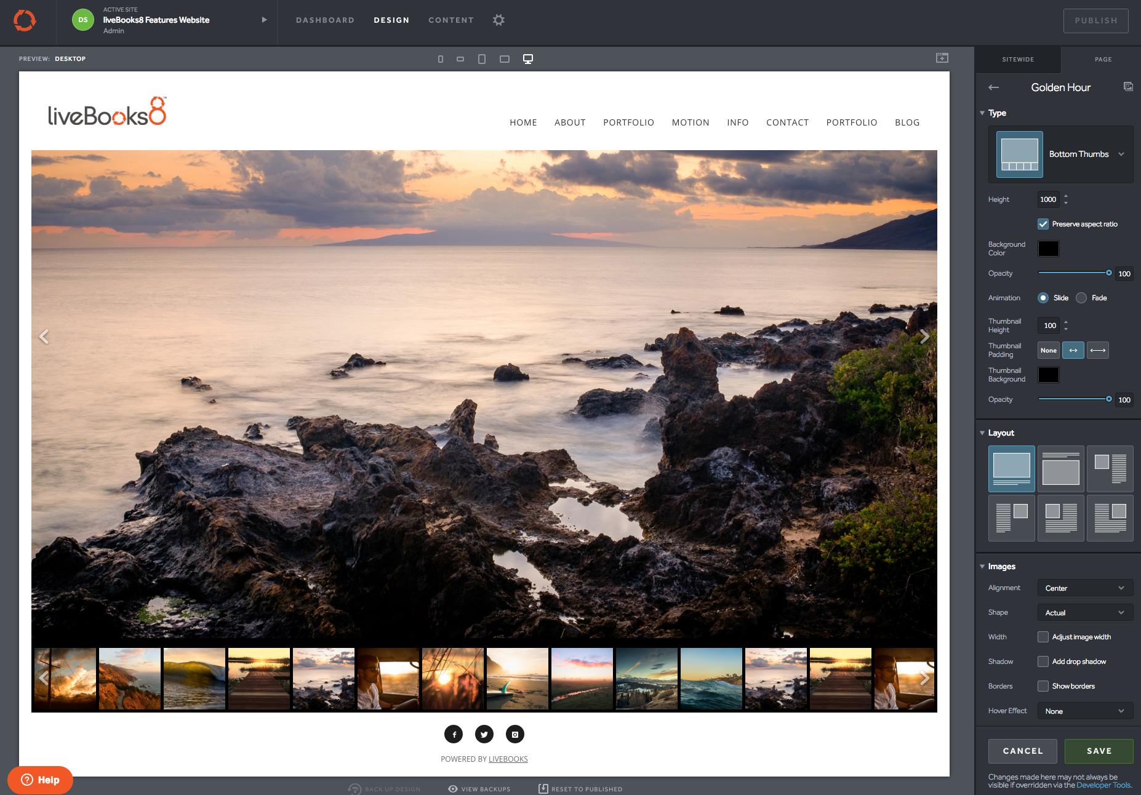Click the Facebook social icon
The height and width of the screenshot is (795, 1141).
pos(454,734)
